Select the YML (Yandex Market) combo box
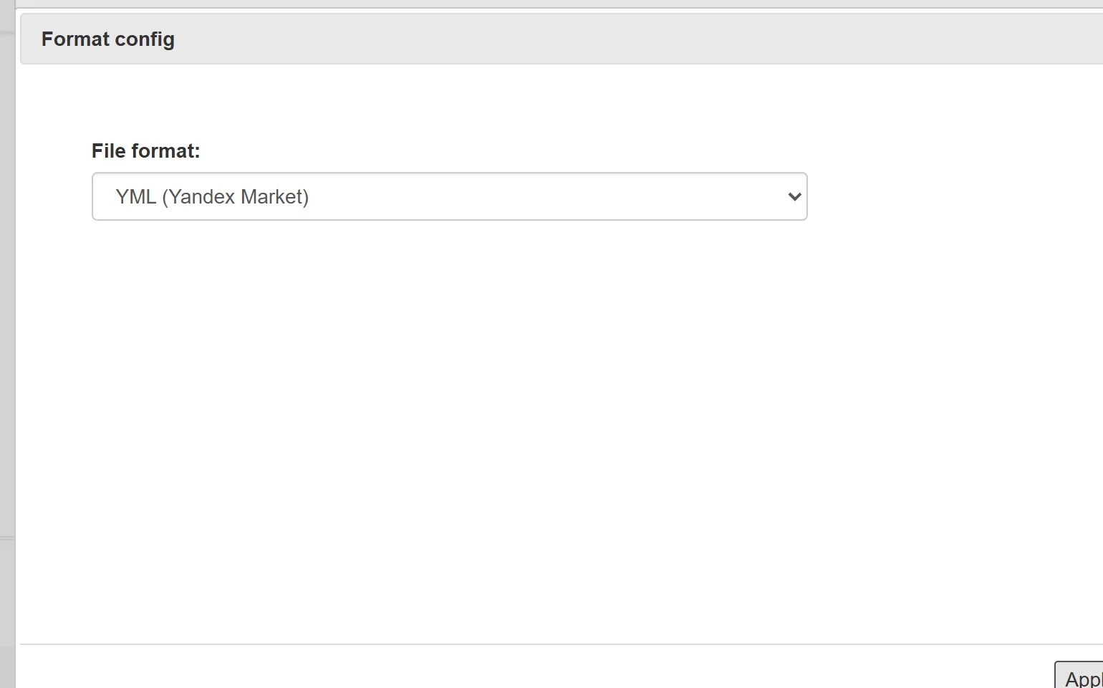This screenshot has height=688, width=1103. [449, 196]
